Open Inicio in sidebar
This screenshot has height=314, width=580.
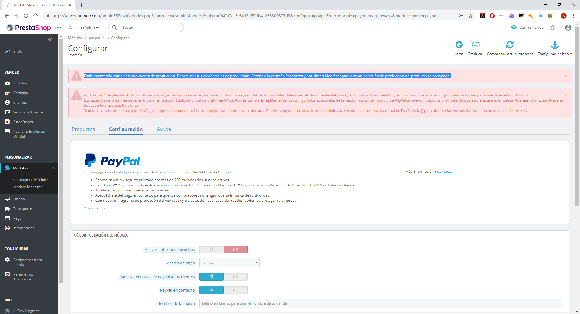coord(18,51)
